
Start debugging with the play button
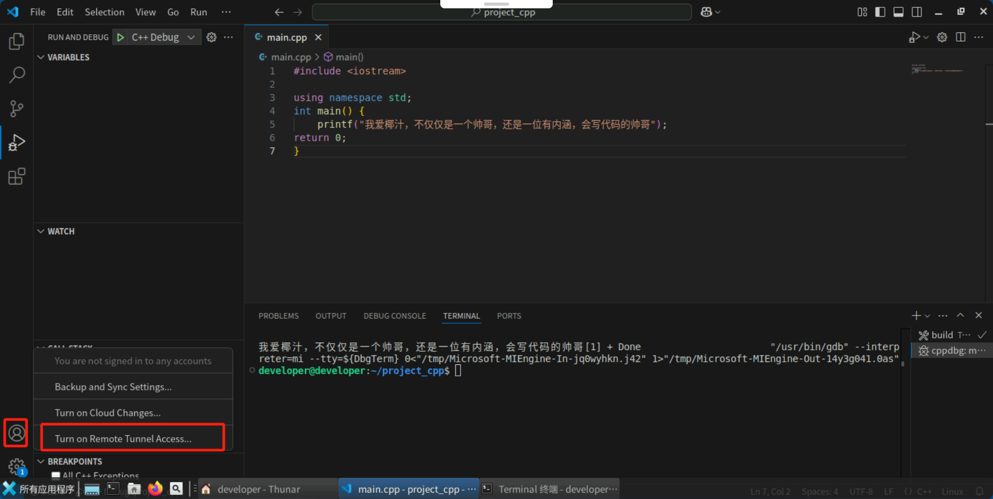120,37
